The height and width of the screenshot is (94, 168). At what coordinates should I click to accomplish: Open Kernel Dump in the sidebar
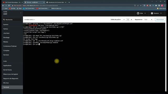pyautogui.click(x=7, y=70)
